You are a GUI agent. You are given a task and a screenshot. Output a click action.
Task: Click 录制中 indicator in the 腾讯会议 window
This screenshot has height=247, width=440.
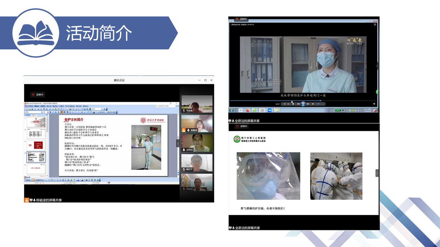(38, 94)
